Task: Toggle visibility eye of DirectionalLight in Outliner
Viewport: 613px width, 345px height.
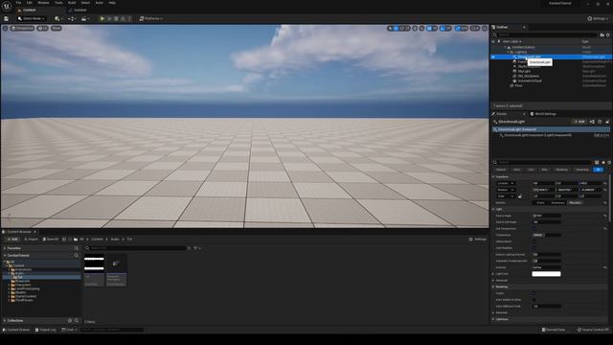Action: pyautogui.click(x=493, y=57)
